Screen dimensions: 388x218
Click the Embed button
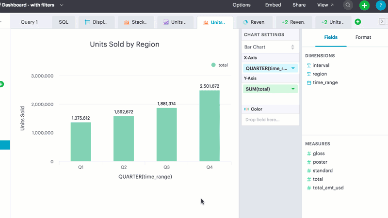click(273, 5)
